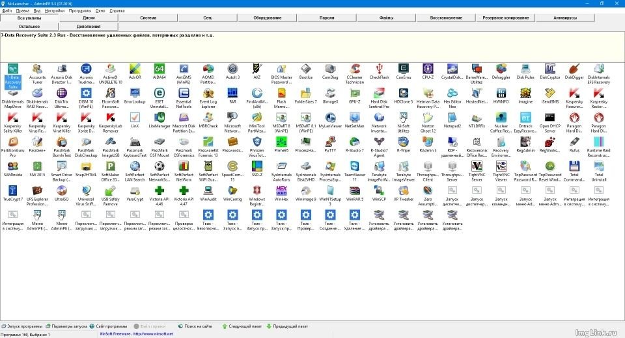Switch to the Антивирусы tab
The height and width of the screenshot is (338, 625).
pos(565,18)
